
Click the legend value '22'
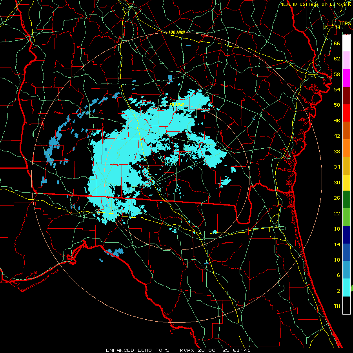pos(337,213)
